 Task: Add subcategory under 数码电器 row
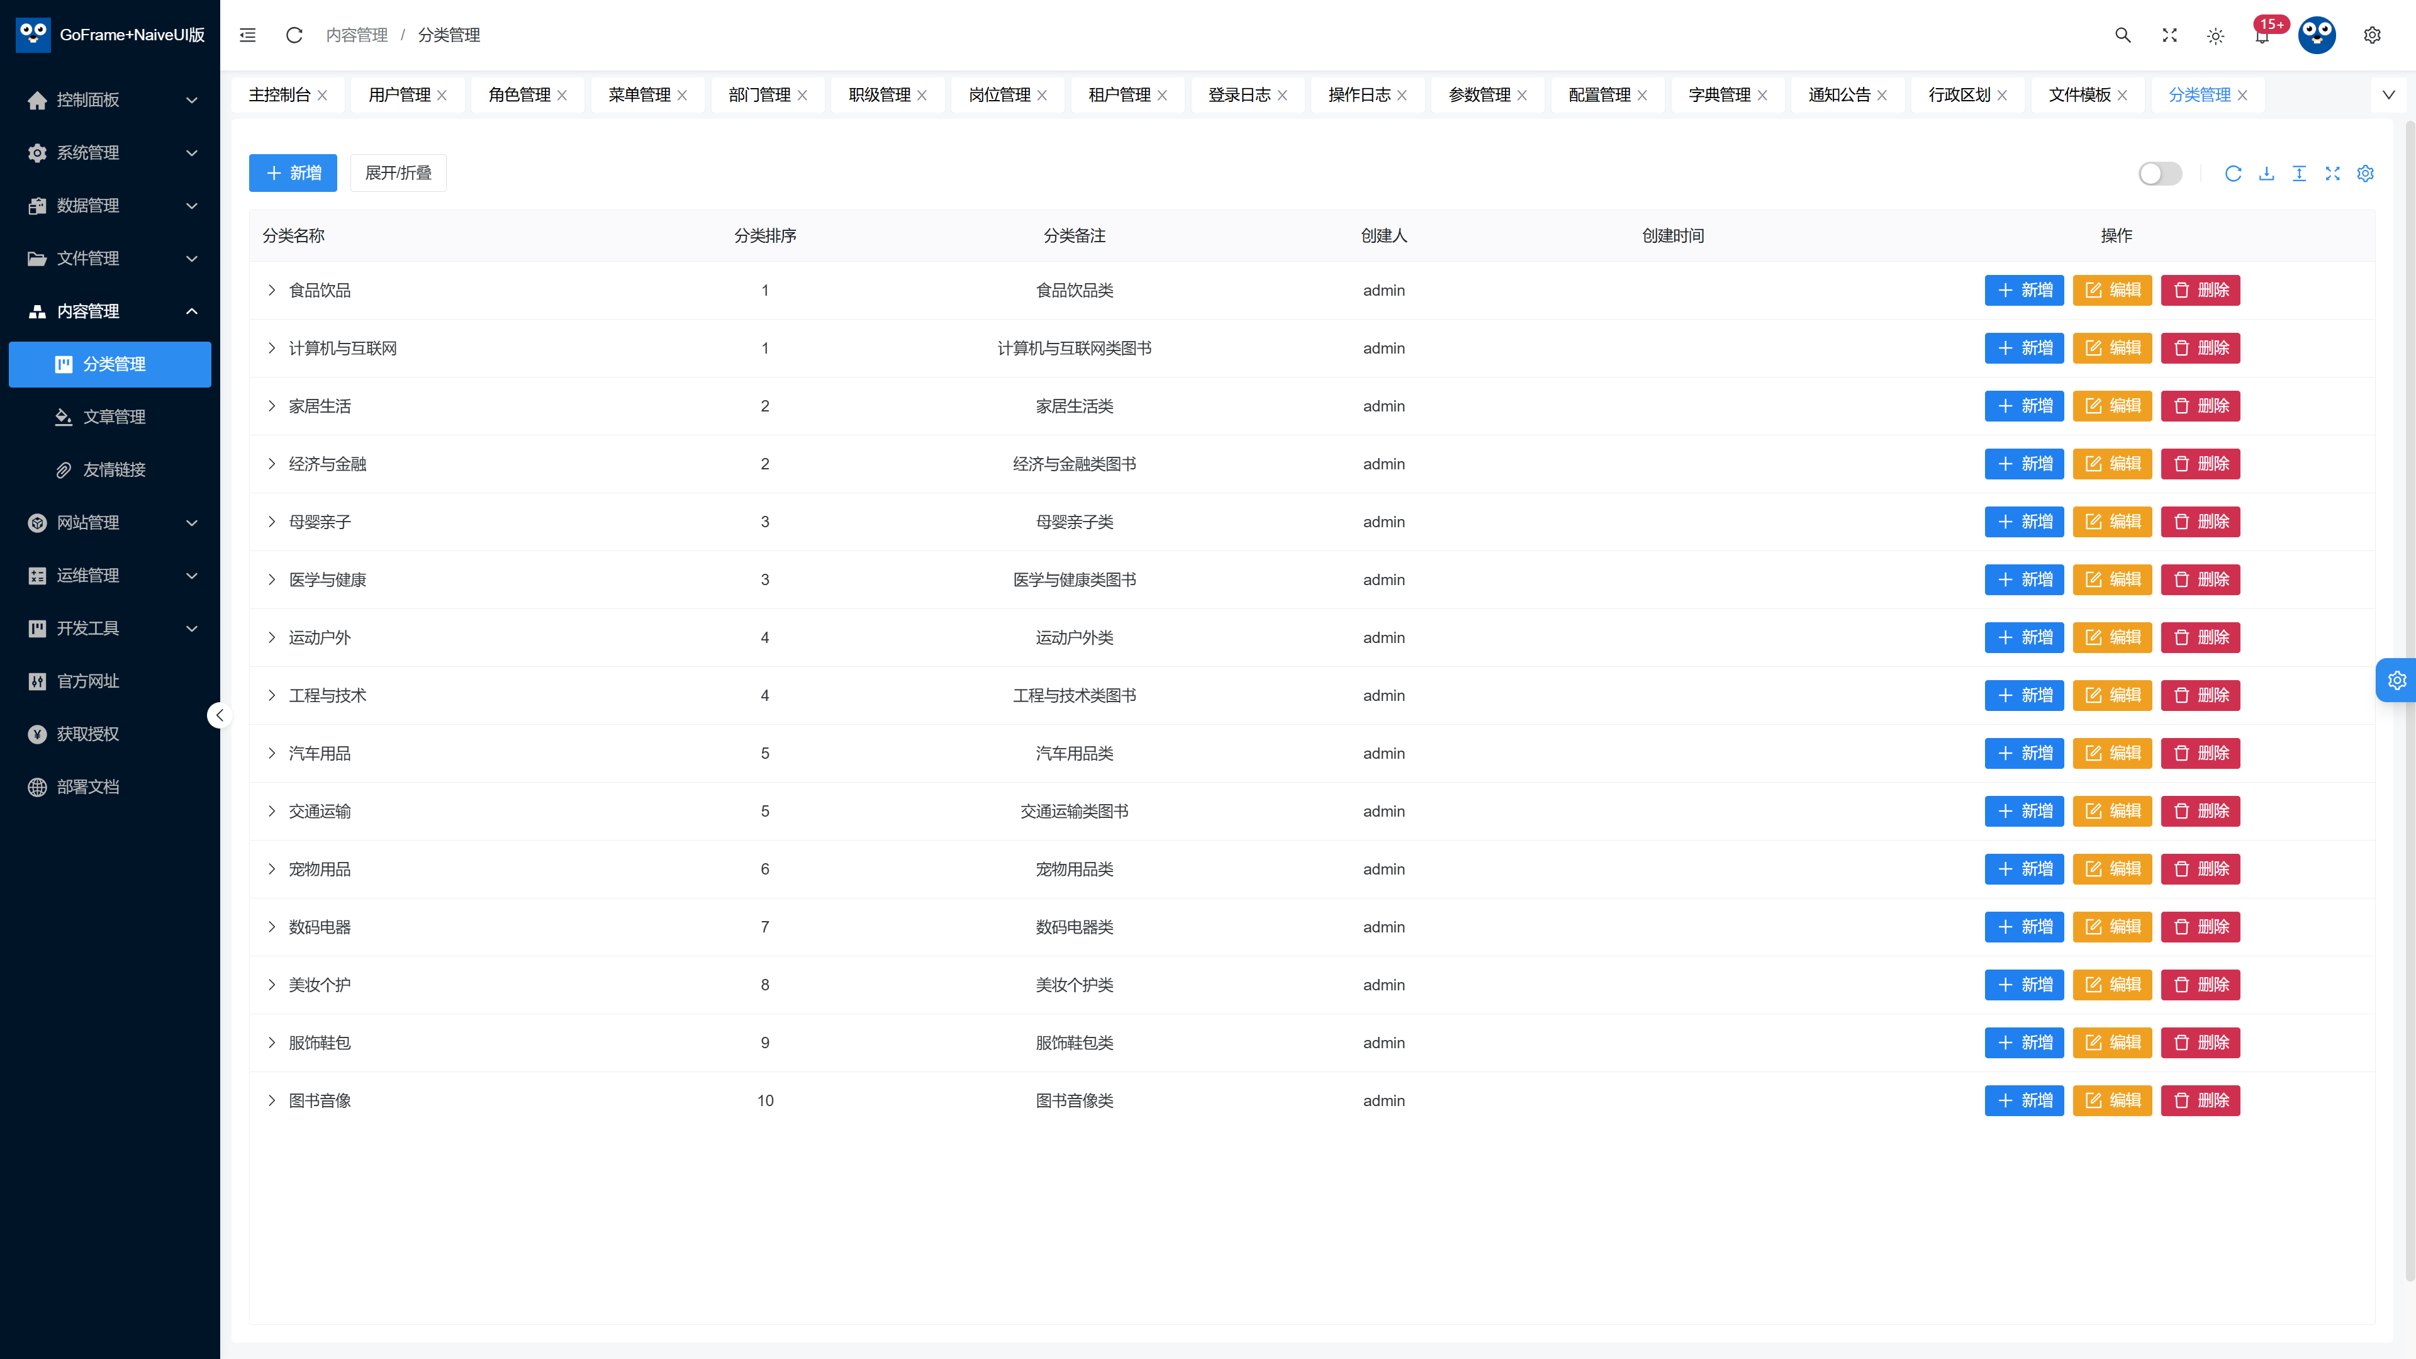click(x=2024, y=927)
